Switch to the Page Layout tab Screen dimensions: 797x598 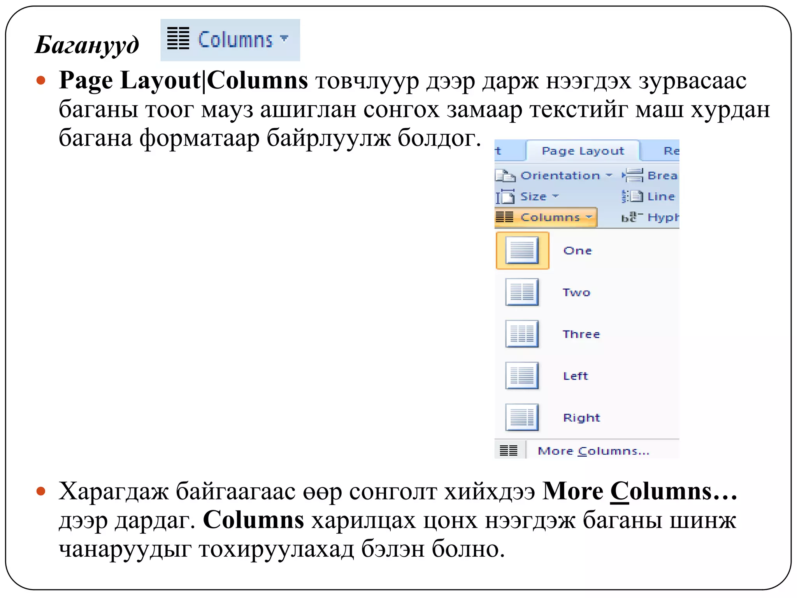[x=583, y=151]
